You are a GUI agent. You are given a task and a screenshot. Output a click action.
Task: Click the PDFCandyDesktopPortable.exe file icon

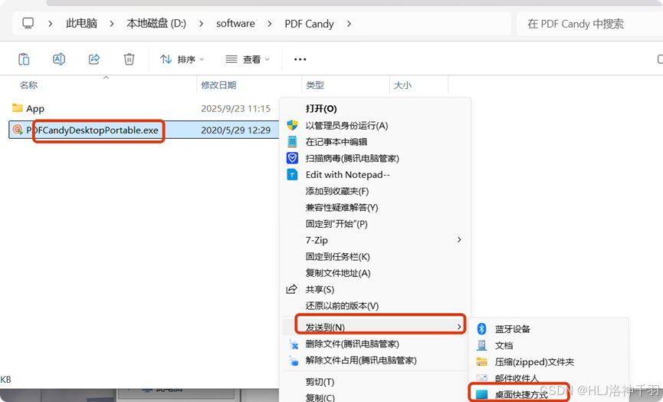(18, 130)
